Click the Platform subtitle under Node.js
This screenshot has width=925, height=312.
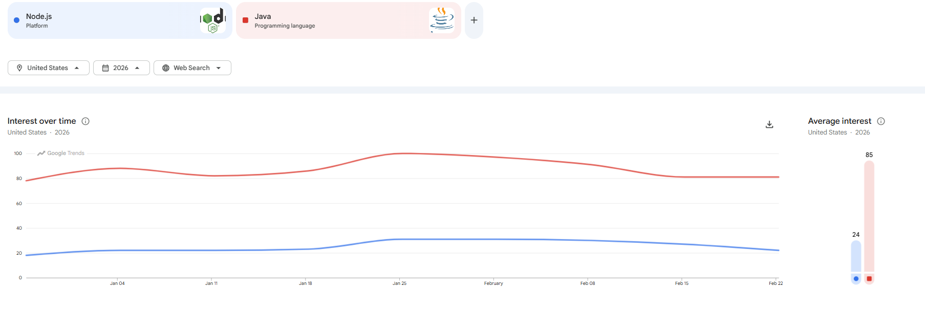point(37,26)
